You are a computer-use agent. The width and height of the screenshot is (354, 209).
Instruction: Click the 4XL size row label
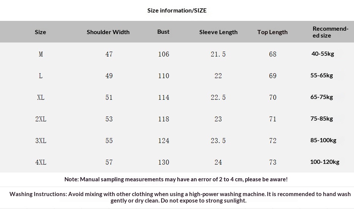pyautogui.click(x=41, y=162)
